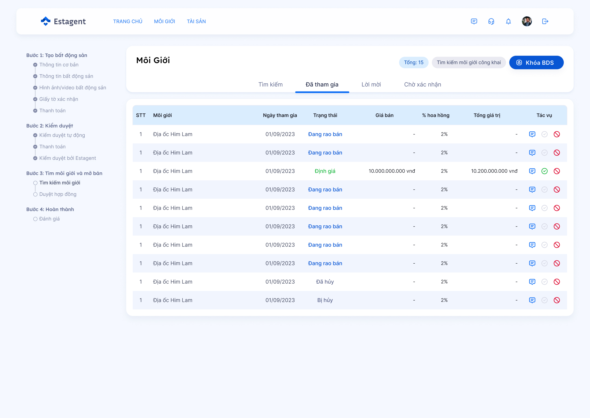Switch to the Chờ xác nhận tab
The image size is (590, 418).
423,84
